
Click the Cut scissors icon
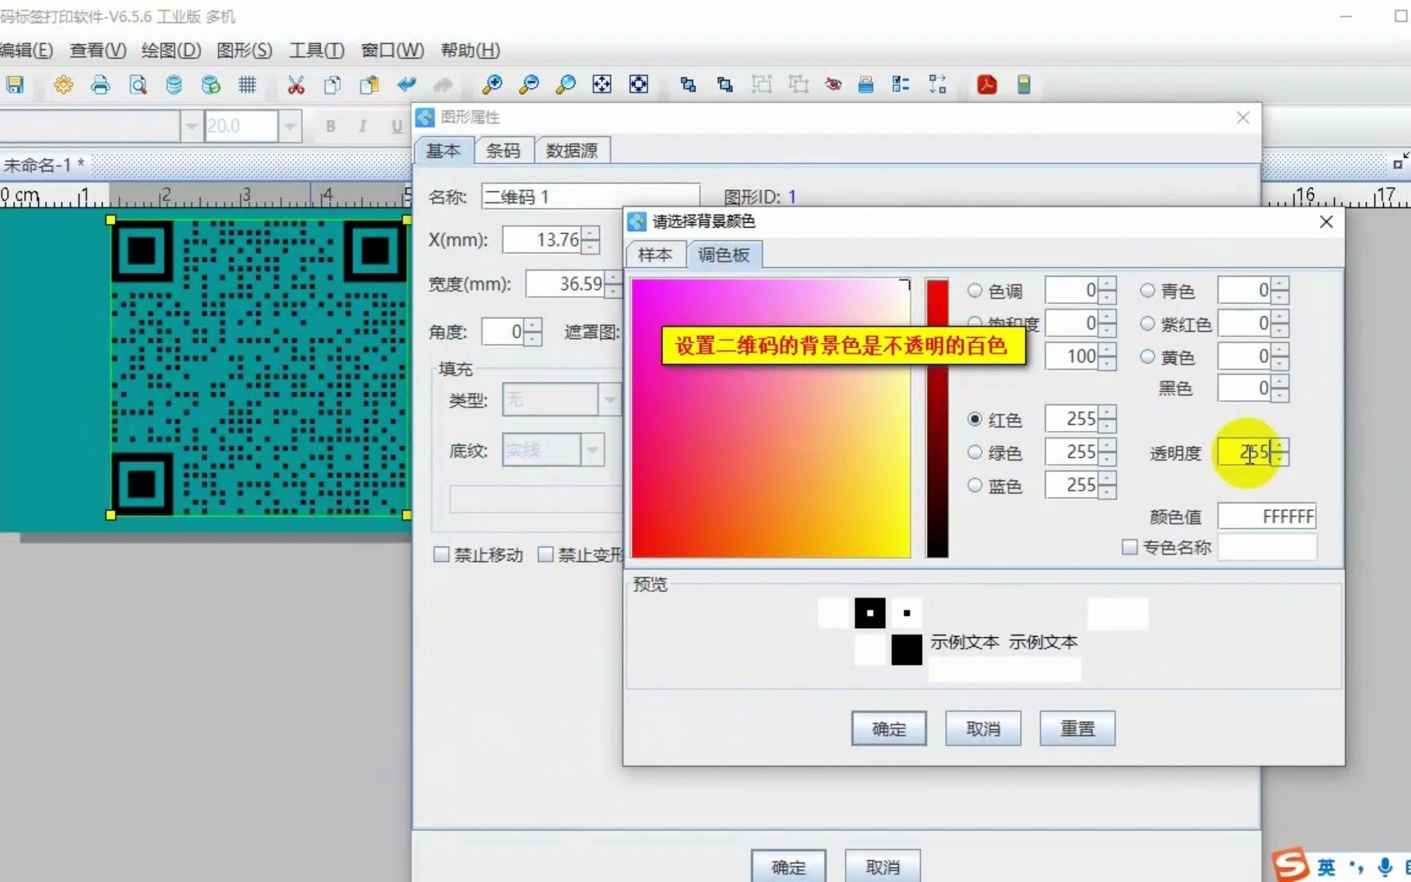tap(296, 84)
